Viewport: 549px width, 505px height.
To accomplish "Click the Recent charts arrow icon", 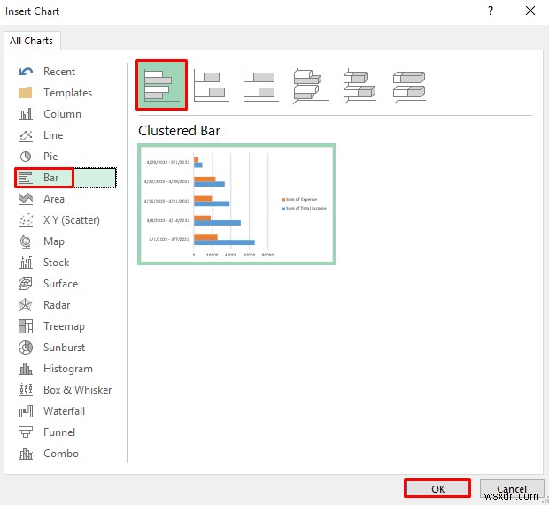I will pyautogui.click(x=26, y=72).
